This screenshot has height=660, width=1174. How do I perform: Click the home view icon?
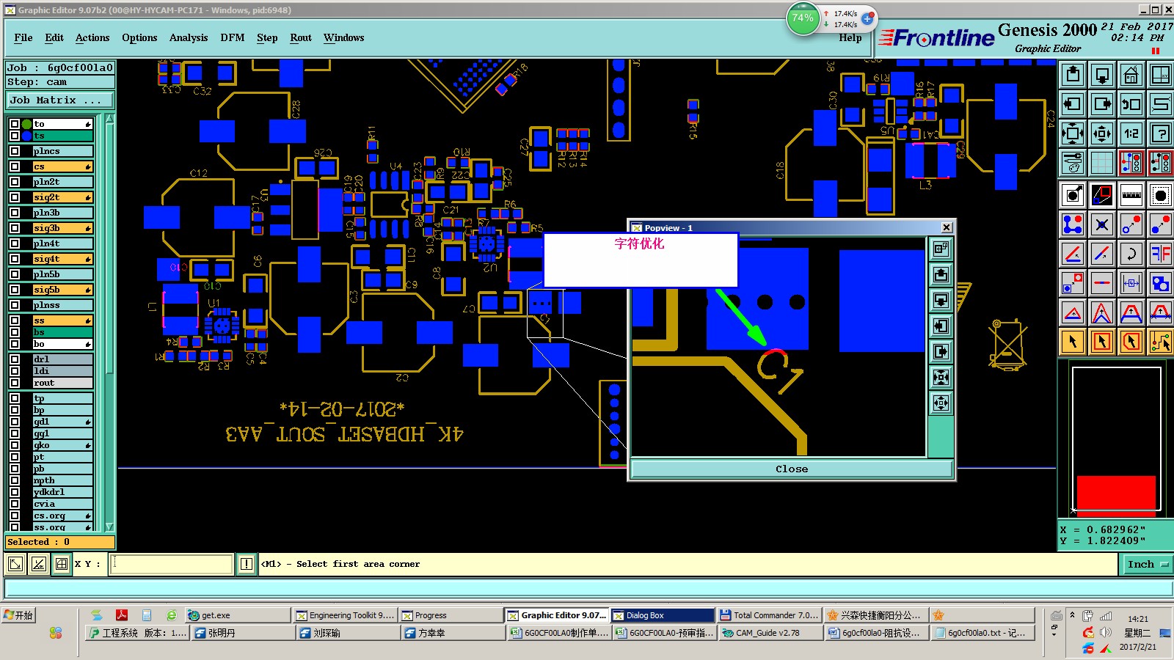pos(1131,75)
